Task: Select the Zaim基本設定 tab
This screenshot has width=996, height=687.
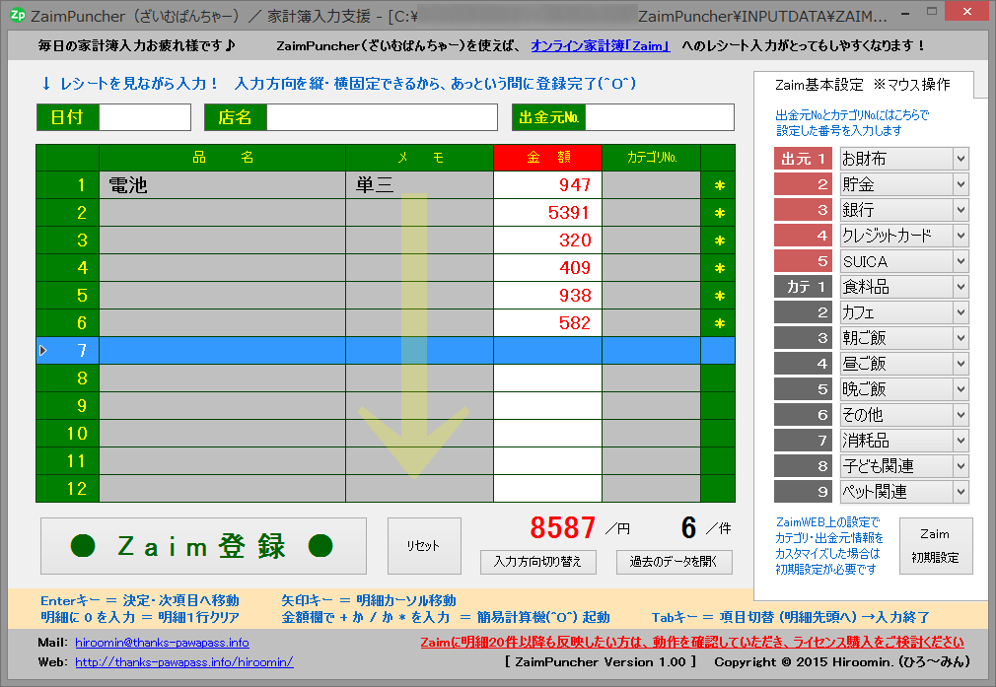Action: click(x=863, y=85)
